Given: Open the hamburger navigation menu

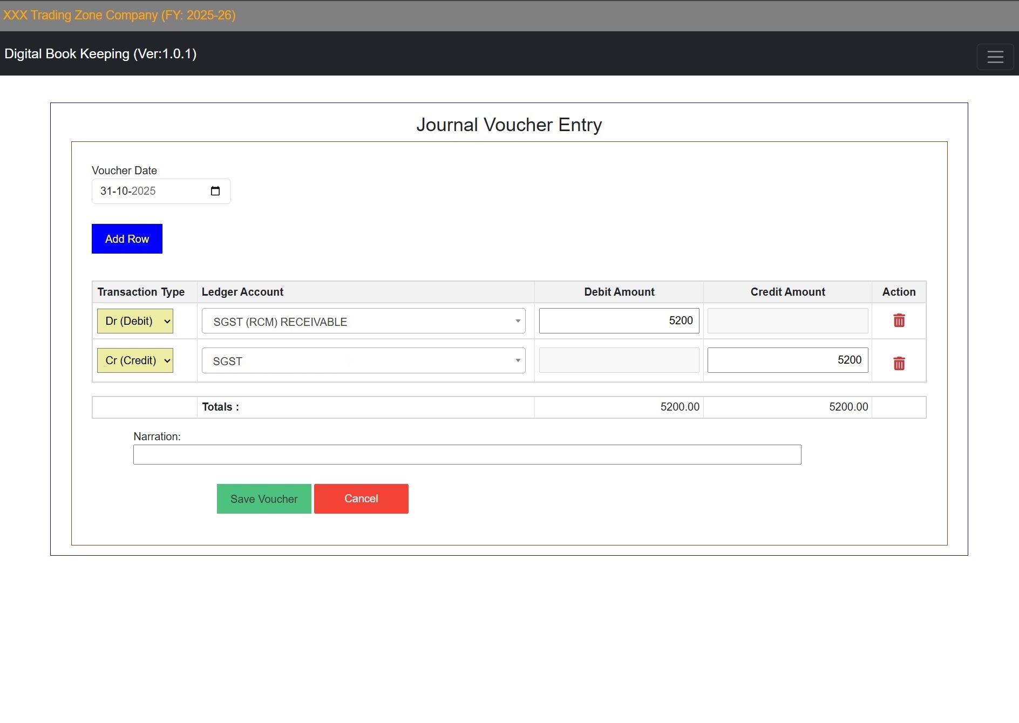Looking at the screenshot, I should coord(995,57).
